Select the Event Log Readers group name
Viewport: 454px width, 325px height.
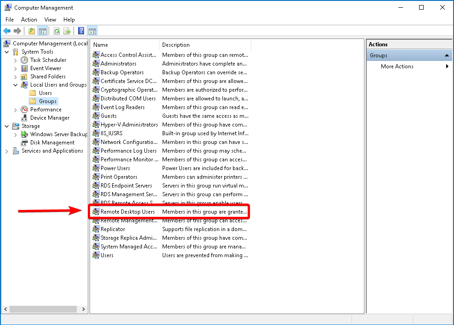123,107
